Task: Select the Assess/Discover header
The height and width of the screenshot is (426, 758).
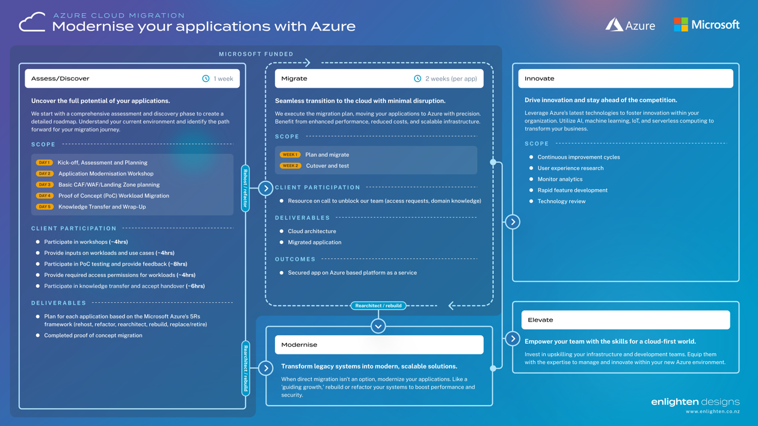Action: [132, 79]
